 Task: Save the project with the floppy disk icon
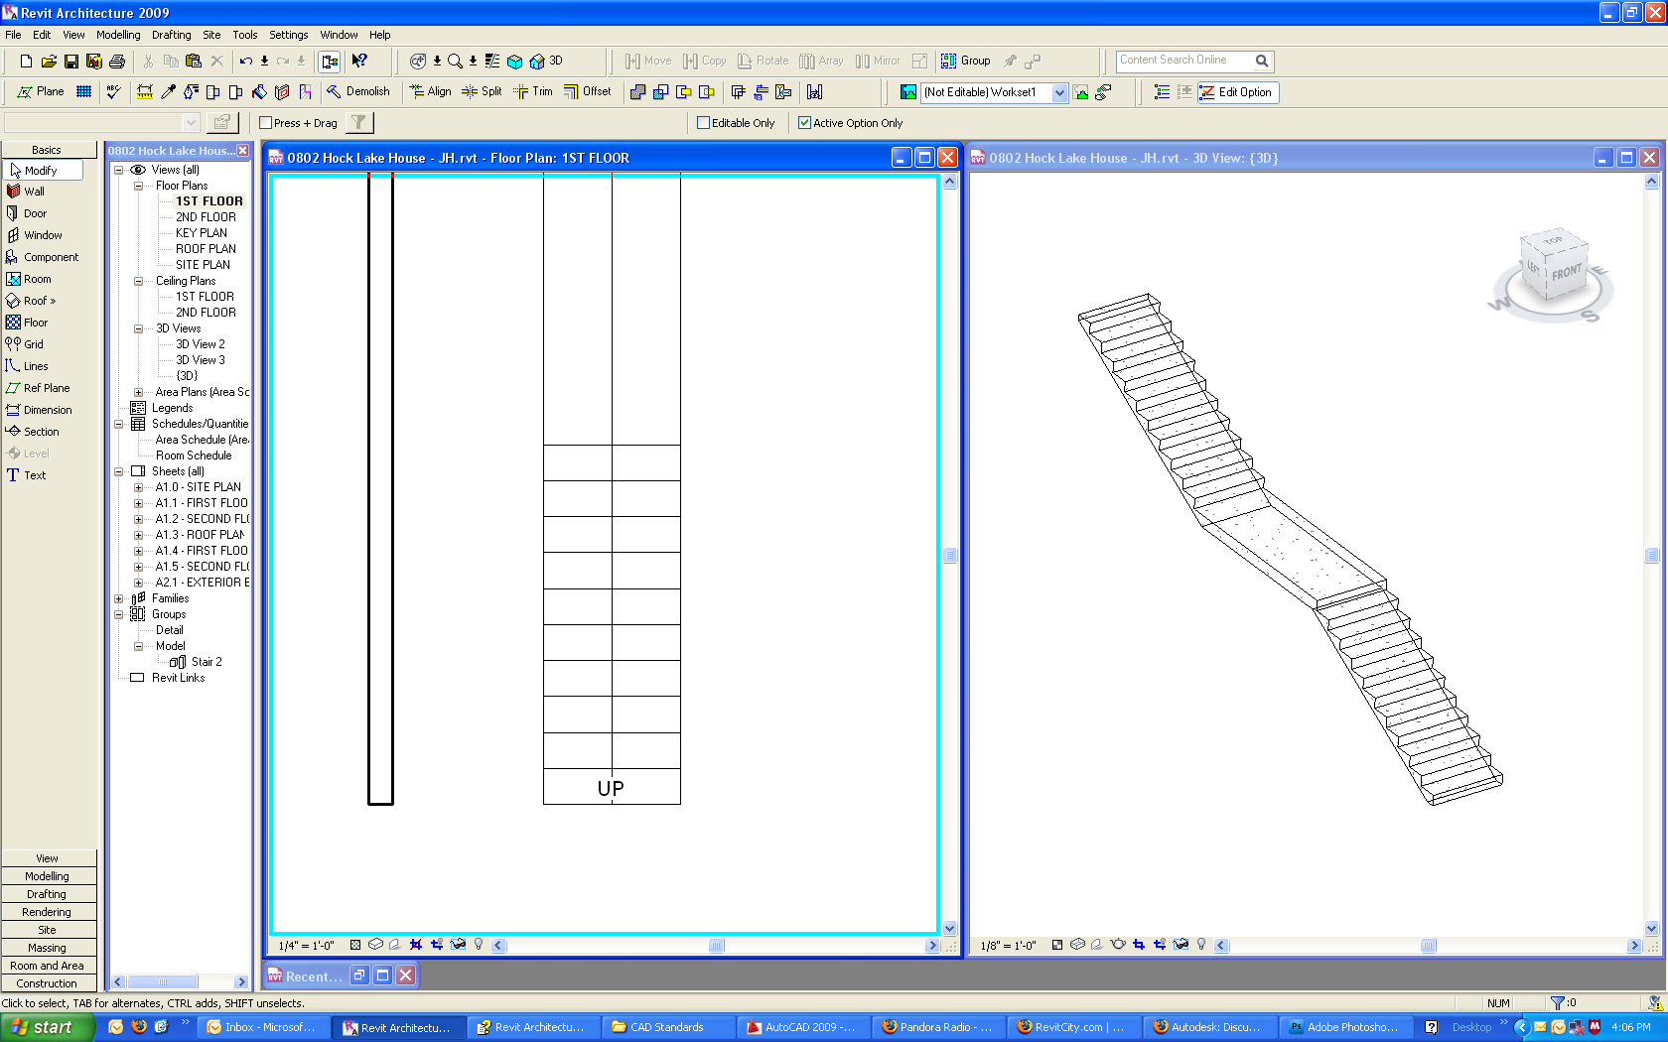[71, 62]
